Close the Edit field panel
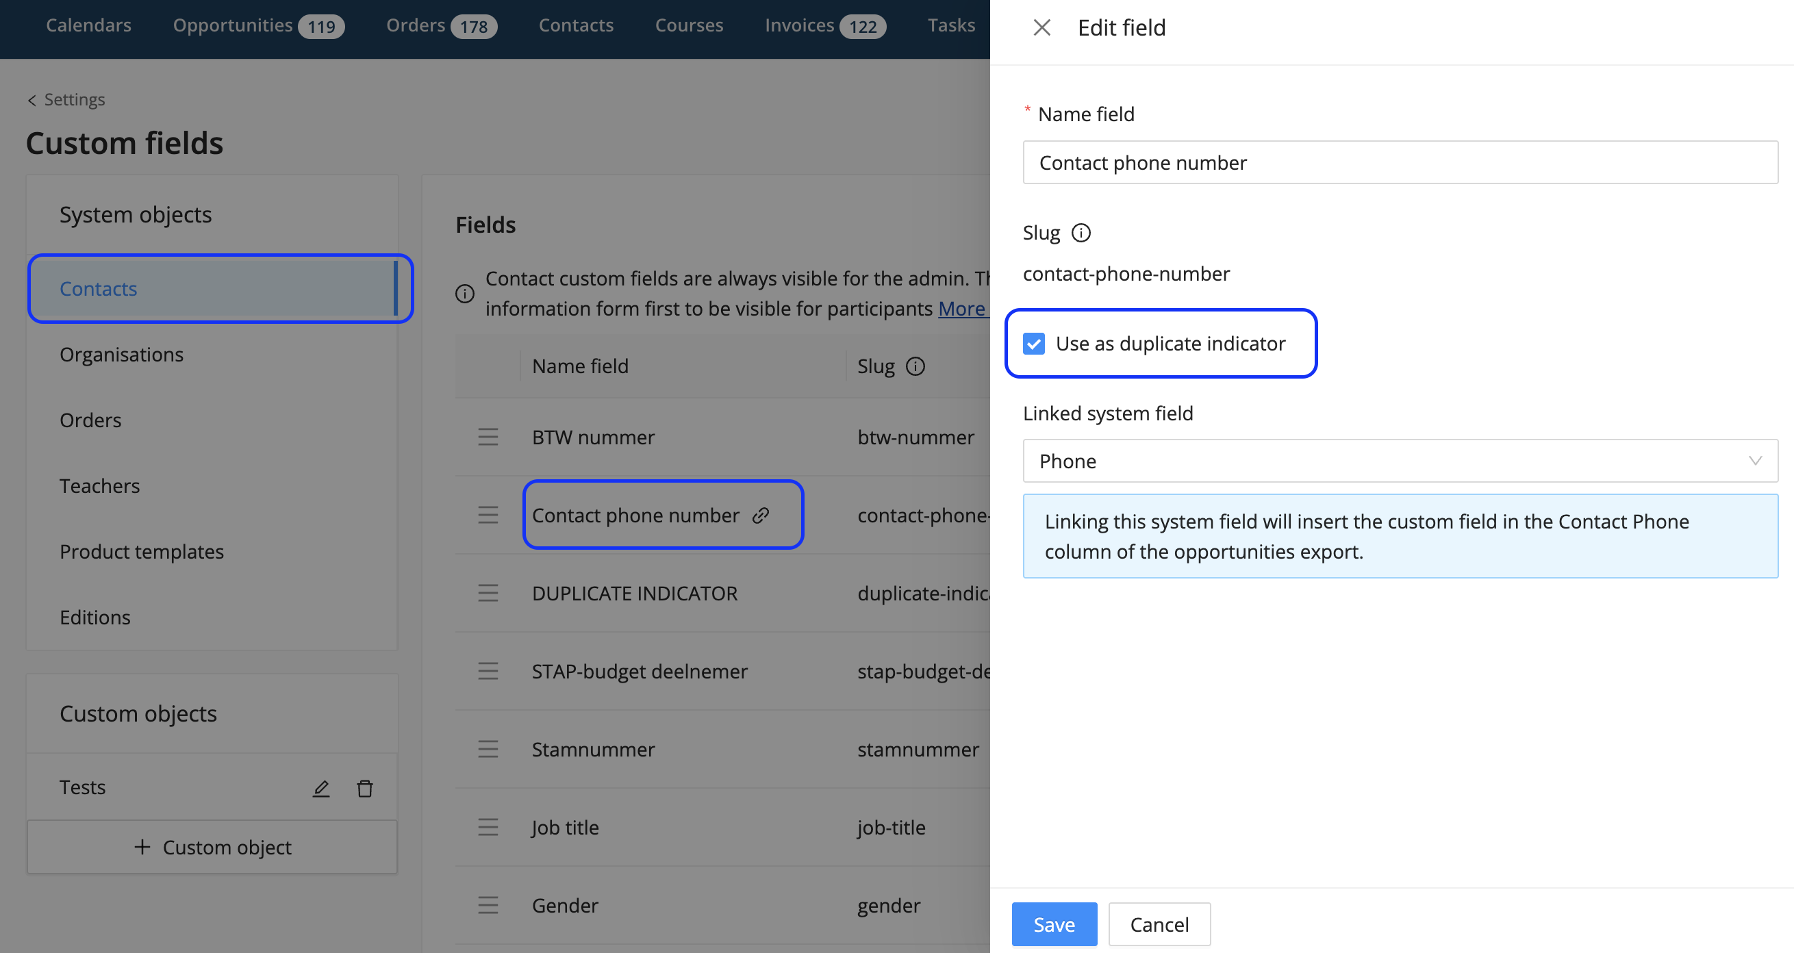This screenshot has width=1794, height=953. 1042,28
